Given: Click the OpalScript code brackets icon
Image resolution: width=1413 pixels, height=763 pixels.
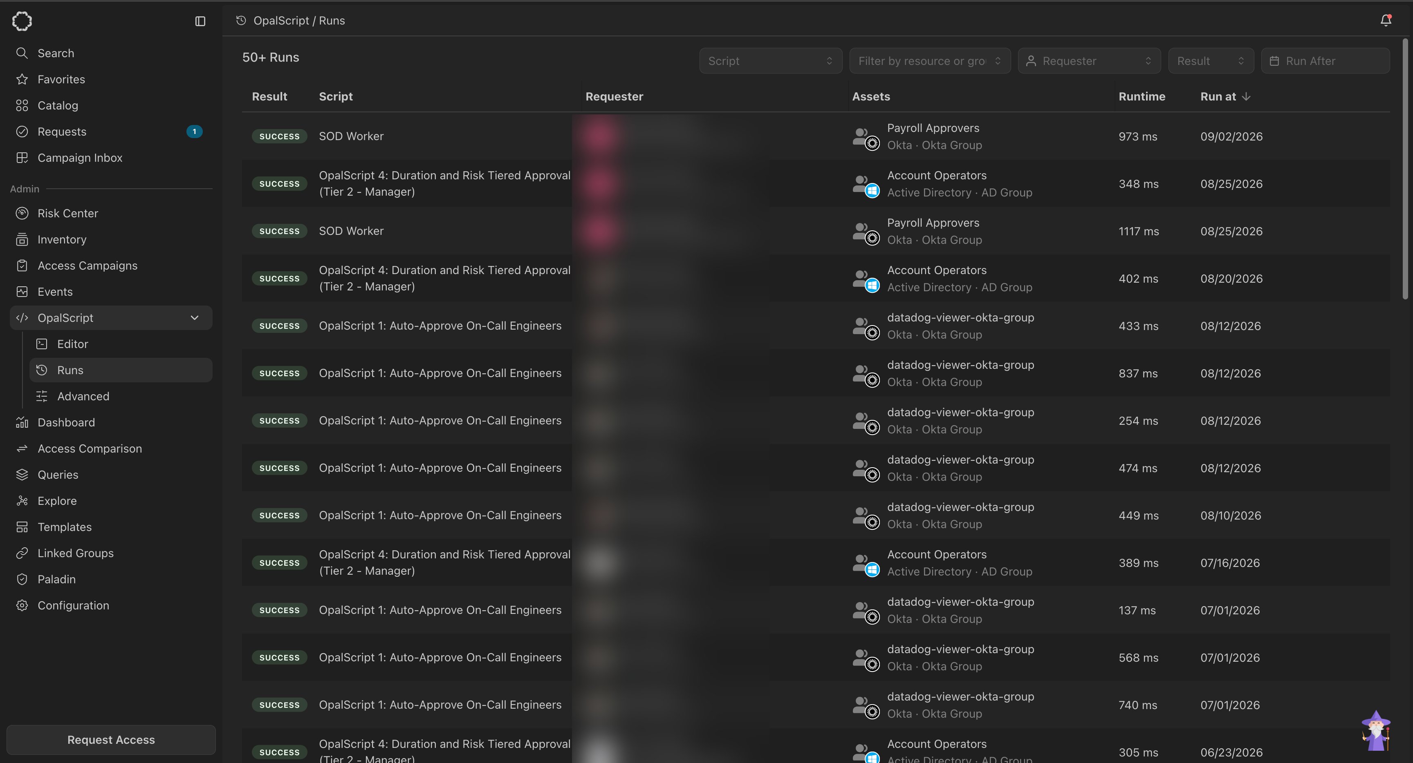Looking at the screenshot, I should [22, 318].
